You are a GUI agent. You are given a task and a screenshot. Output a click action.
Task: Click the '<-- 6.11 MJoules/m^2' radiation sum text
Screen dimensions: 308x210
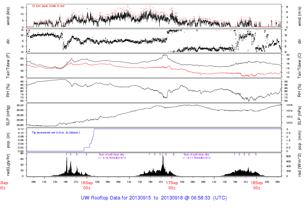(197, 158)
